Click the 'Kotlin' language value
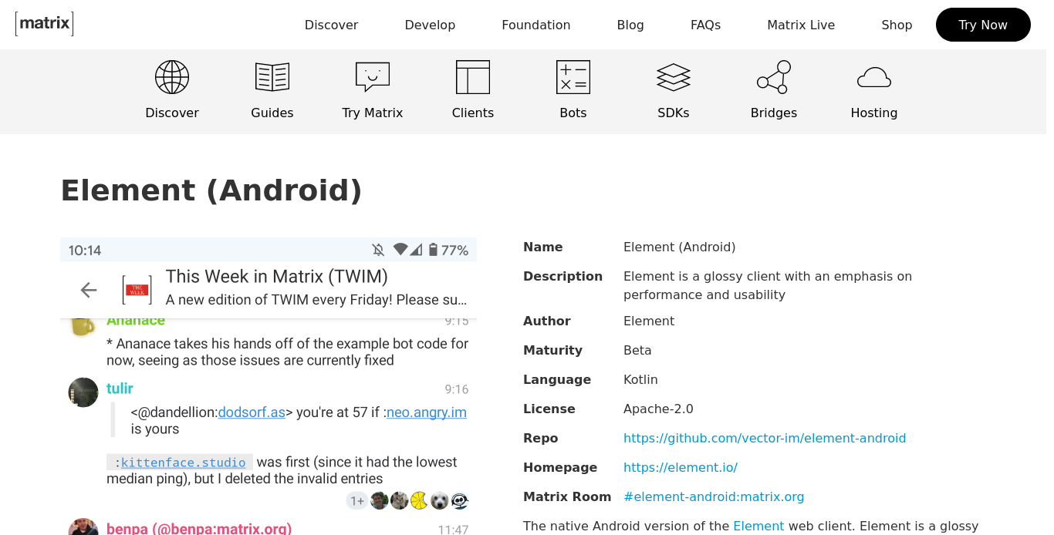Screen dimensions: 1054x535 [640, 379]
